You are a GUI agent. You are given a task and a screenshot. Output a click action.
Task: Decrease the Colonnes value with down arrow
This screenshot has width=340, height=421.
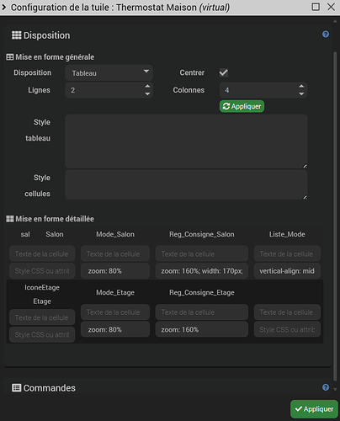point(301,94)
